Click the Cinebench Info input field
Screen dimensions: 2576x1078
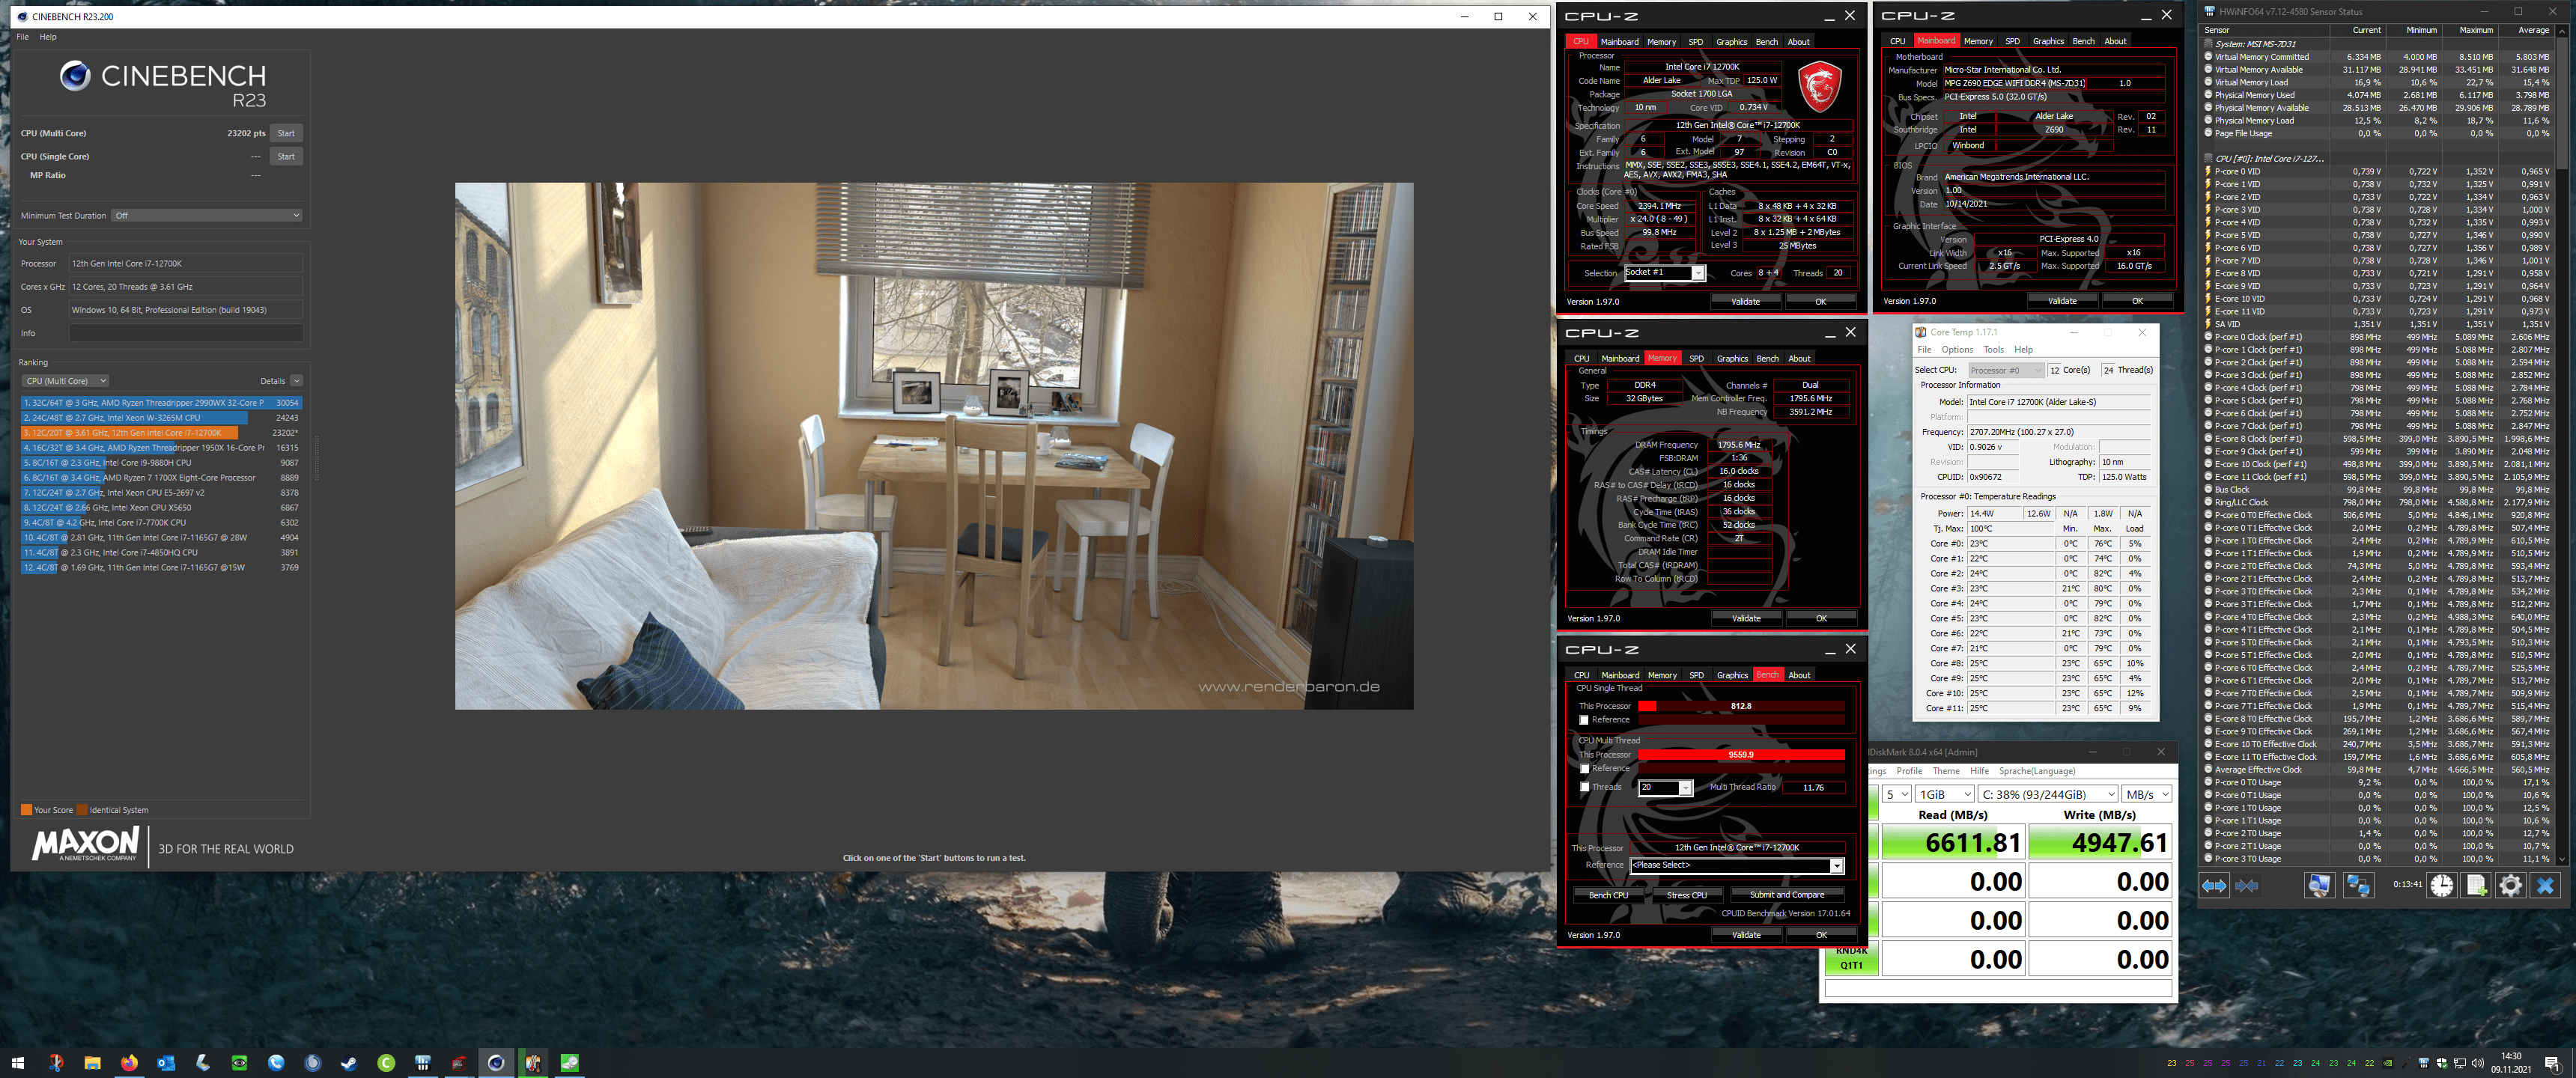tap(186, 333)
